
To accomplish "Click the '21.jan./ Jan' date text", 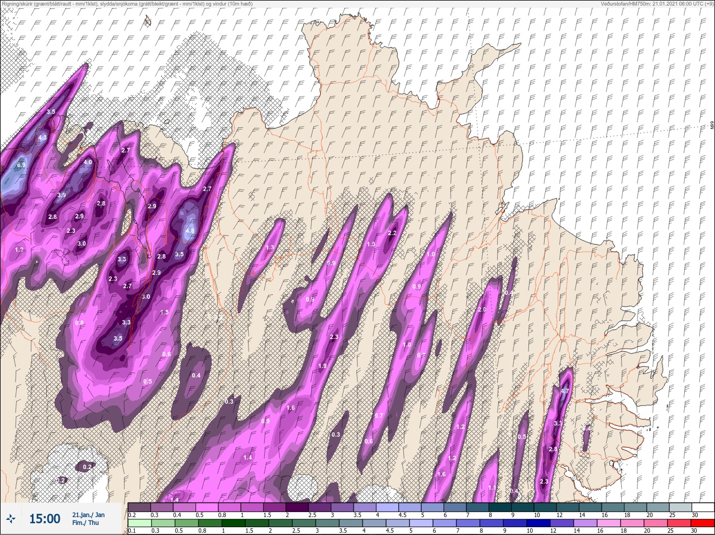I will click(88, 515).
